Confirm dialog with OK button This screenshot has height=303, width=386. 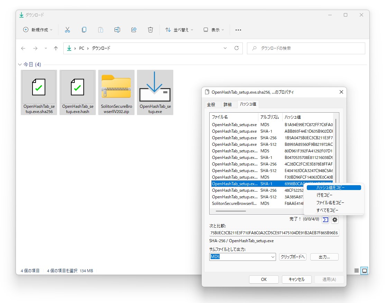coord(264,280)
